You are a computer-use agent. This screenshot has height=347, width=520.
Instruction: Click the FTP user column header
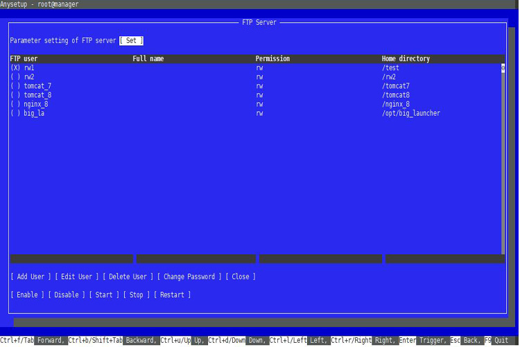[x=24, y=59]
